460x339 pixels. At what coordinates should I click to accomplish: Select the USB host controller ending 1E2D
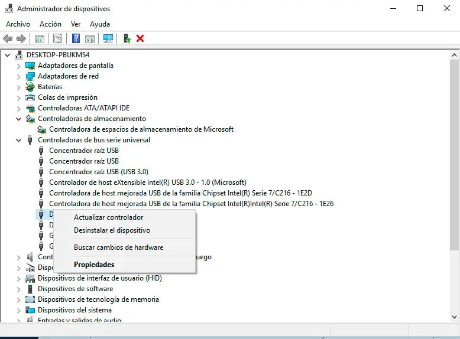(x=180, y=193)
